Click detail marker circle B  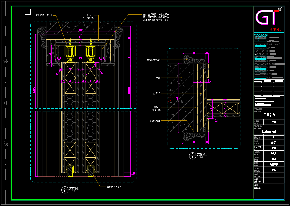point(192,156)
